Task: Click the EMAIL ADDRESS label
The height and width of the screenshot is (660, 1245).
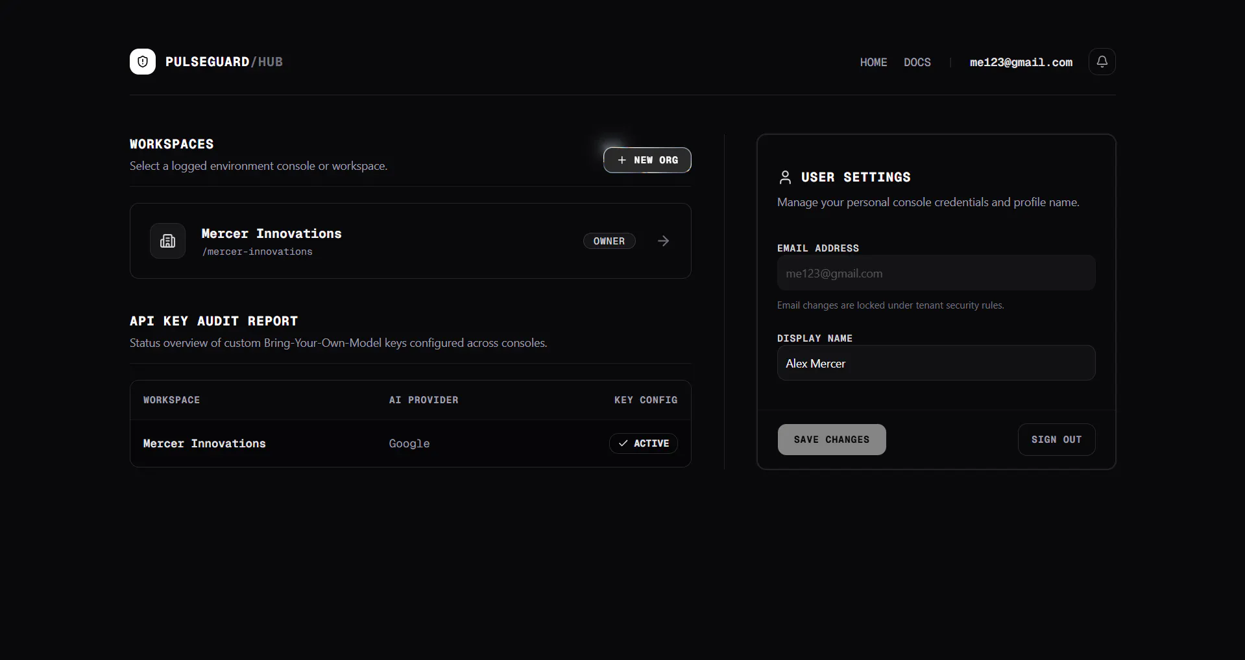Action: 817,248
